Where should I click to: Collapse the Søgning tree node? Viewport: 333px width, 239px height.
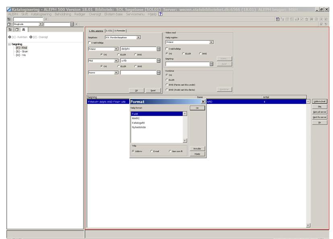[9, 44]
